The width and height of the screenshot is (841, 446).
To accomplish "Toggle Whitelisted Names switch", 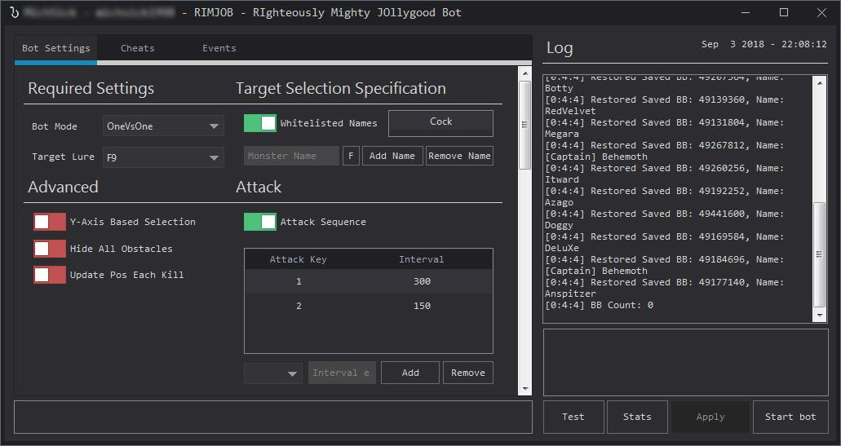I will click(x=260, y=123).
